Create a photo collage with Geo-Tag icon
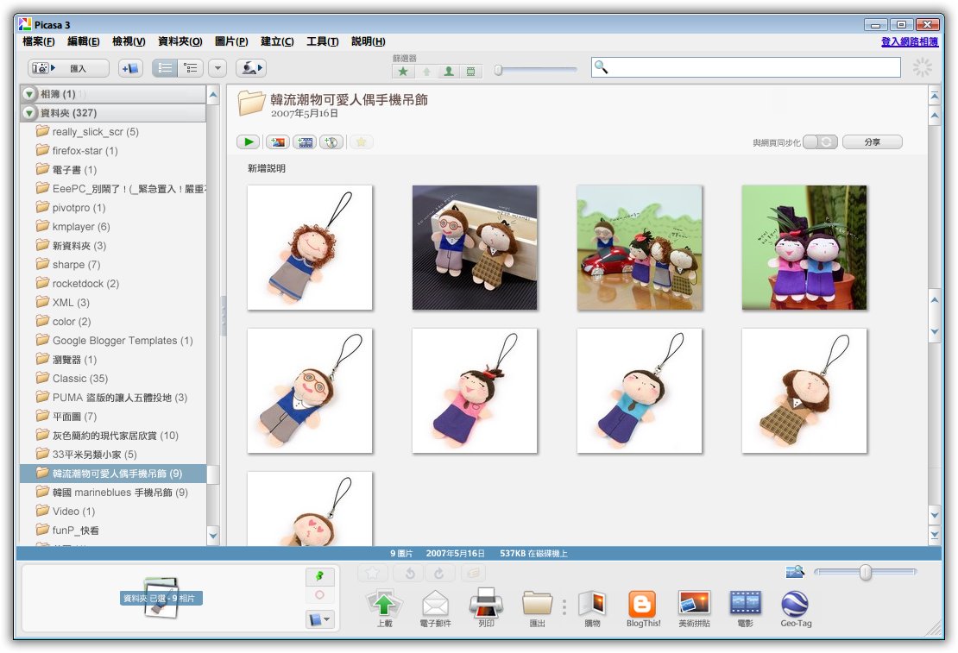 795,604
